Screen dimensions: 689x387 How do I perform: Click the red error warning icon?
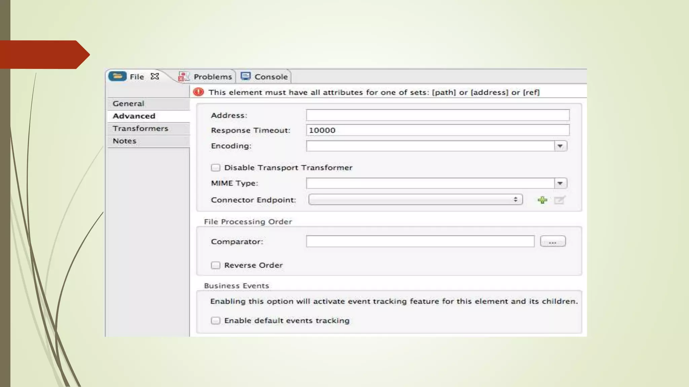tap(199, 92)
